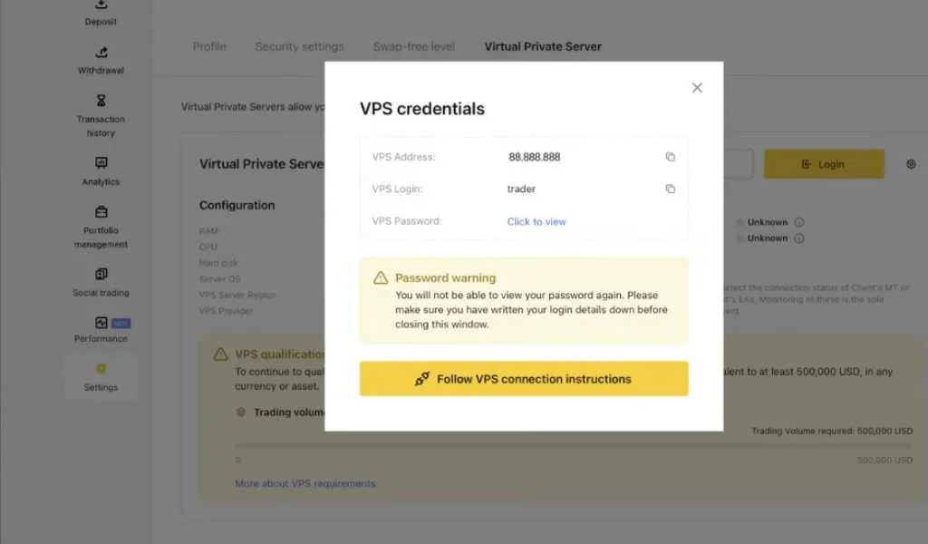
Task: Select the Swap-free level tab
Action: click(413, 46)
